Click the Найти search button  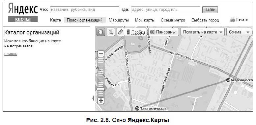click(210, 10)
